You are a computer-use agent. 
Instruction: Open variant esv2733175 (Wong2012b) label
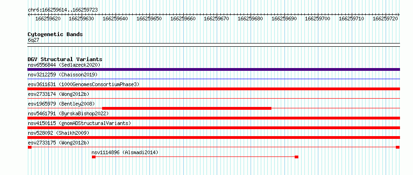click(x=58, y=143)
